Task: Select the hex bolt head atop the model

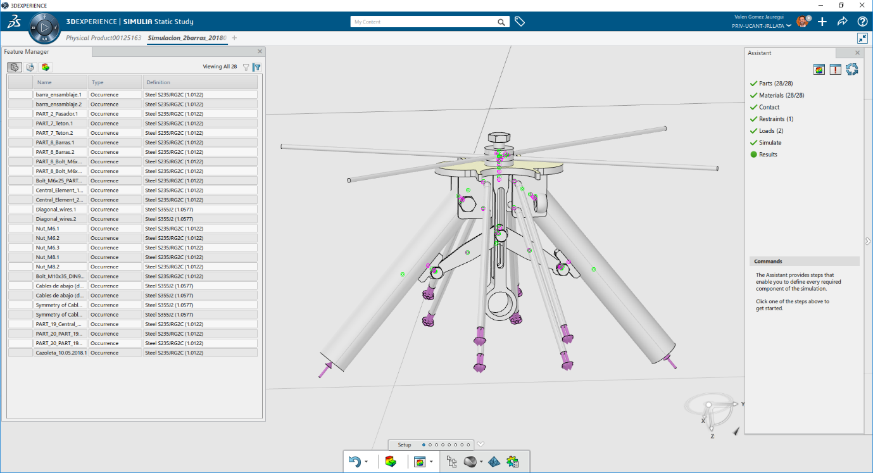Action: tap(499, 138)
